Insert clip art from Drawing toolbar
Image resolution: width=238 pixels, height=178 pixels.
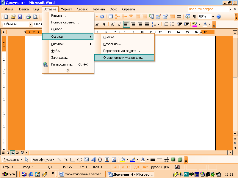[107, 160]
